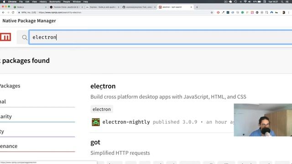Image resolution: width=292 pixels, height=164 pixels.
Task: Open the Edit menu
Action: (x=27, y=2)
